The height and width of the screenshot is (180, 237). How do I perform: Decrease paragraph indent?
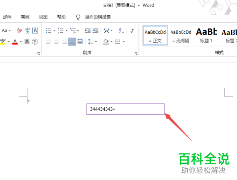click(88, 30)
